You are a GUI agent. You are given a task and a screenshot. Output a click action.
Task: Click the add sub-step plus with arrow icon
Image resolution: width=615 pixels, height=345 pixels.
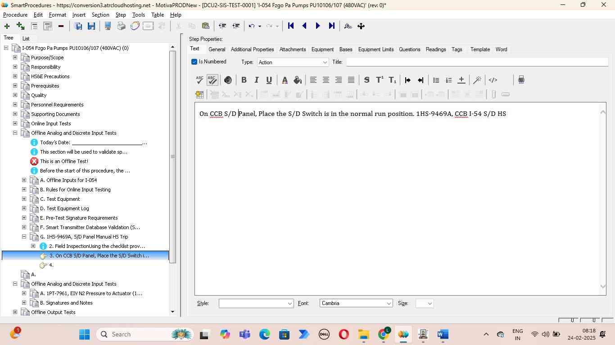coord(20,26)
